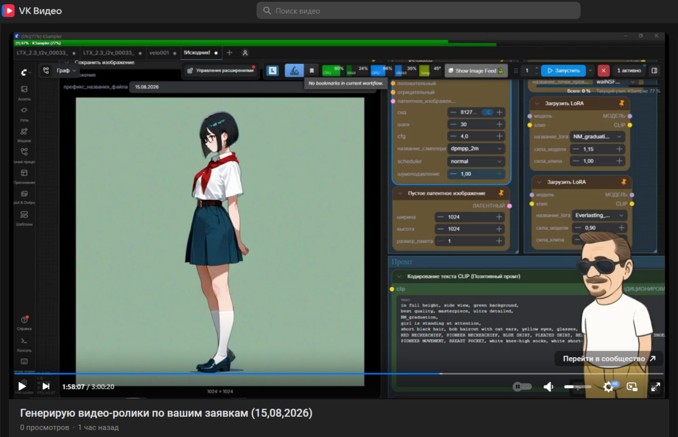Open the Граф dropdown
This screenshot has width=678, height=437.
66,71
